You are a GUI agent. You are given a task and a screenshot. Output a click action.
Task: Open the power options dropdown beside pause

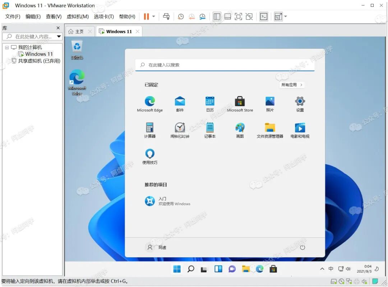point(154,16)
